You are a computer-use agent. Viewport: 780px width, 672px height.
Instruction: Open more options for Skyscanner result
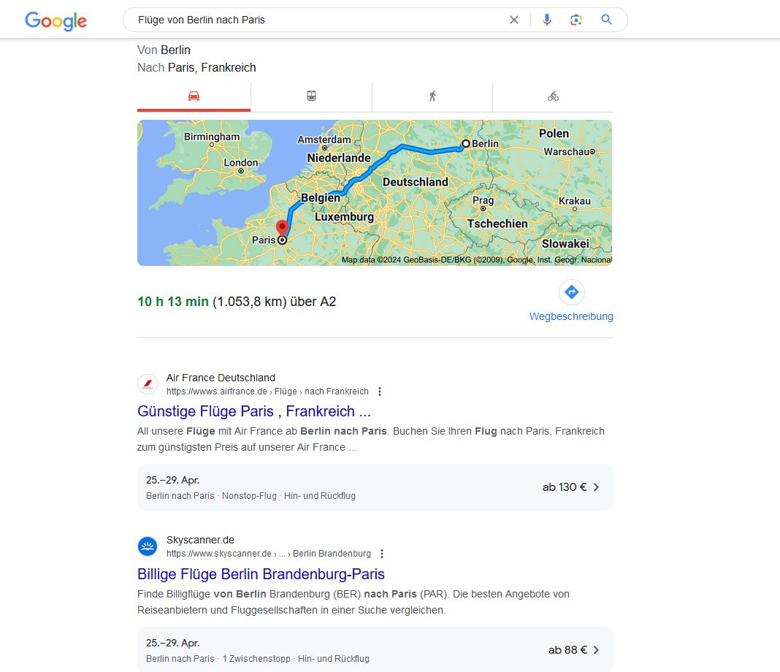382,554
